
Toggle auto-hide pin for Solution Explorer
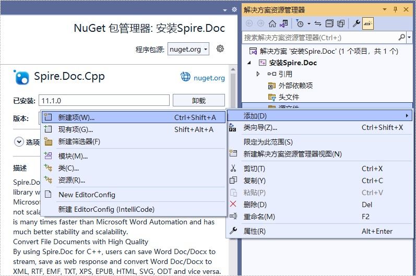(395, 9)
